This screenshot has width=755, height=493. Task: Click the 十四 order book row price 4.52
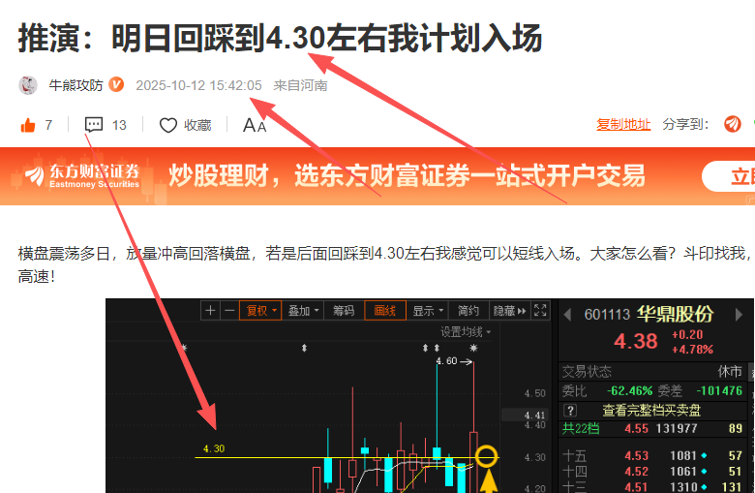click(637, 472)
